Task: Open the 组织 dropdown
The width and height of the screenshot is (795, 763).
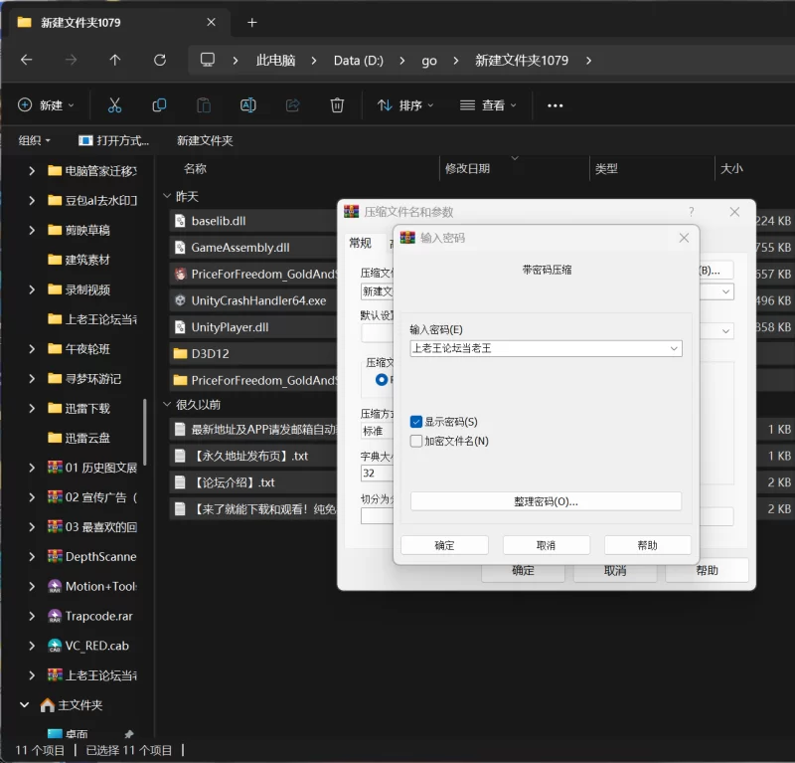Action: click(x=34, y=140)
